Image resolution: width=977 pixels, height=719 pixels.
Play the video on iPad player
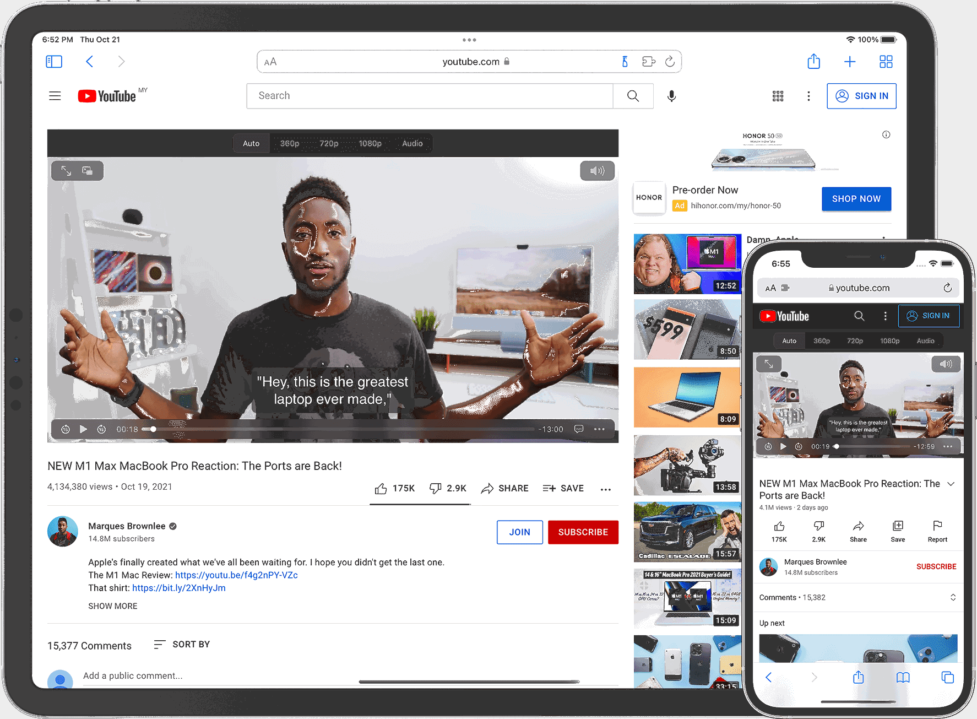point(83,429)
